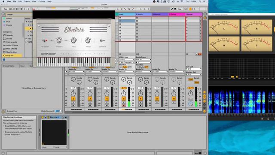
Task: Toggle return track B activator
Action: (174, 99)
